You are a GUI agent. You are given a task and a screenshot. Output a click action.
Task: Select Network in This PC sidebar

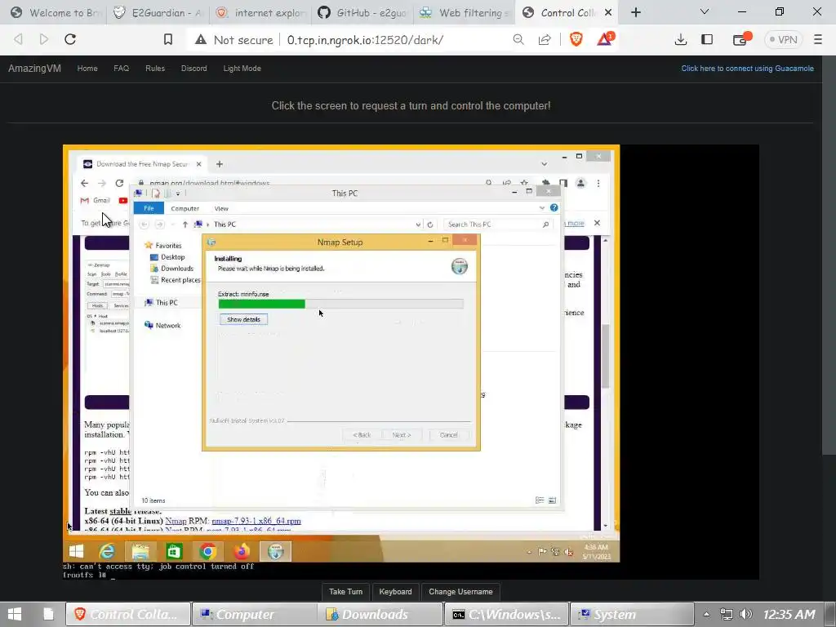click(x=162, y=325)
